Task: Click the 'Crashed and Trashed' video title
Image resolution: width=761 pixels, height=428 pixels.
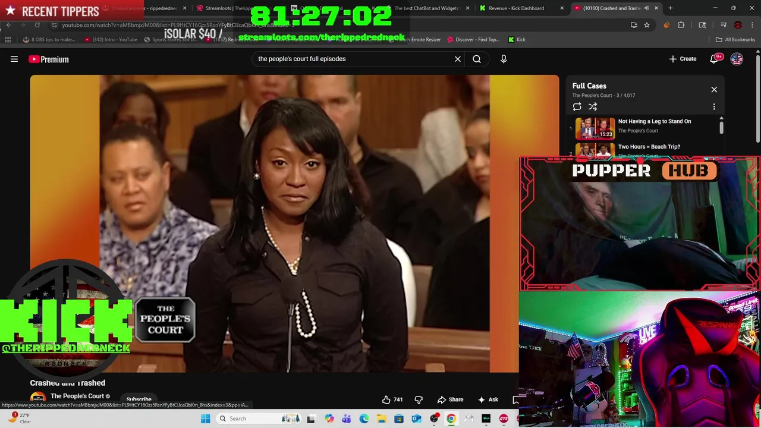Action: point(68,383)
